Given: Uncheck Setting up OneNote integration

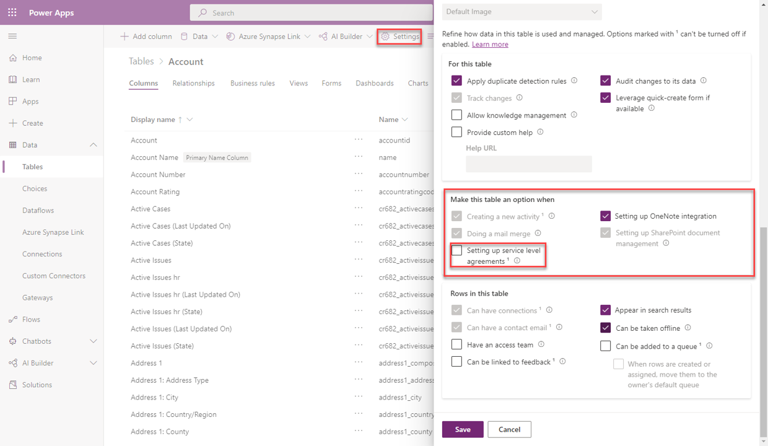Looking at the screenshot, I should click(x=606, y=216).
